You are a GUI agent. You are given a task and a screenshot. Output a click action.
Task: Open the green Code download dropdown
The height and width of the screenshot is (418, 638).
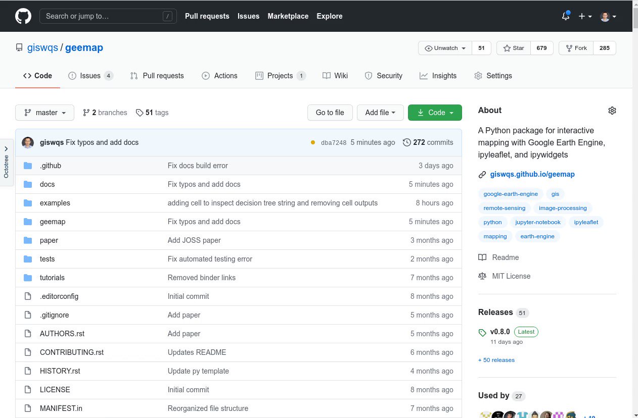point(435,113)
